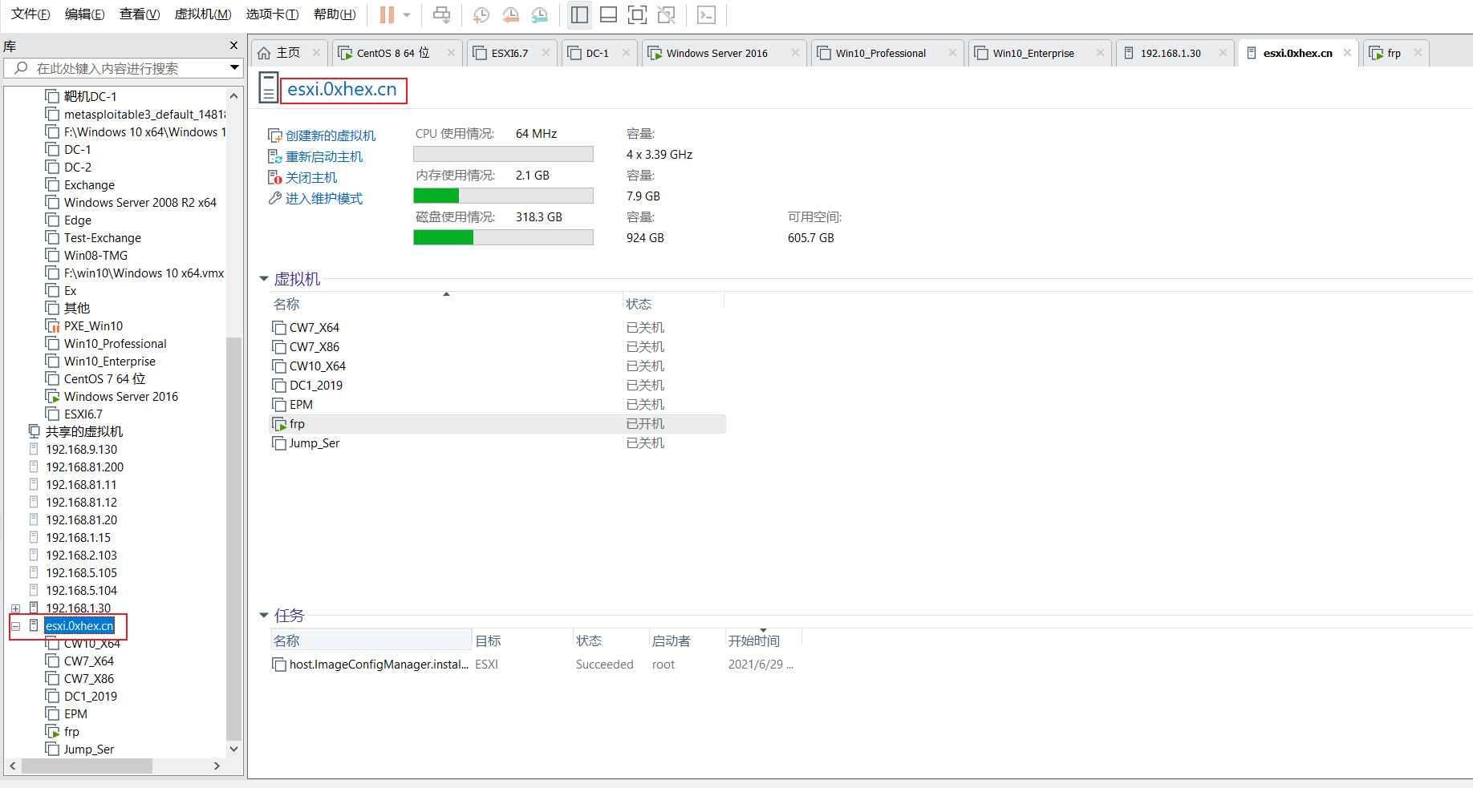Image resolution: width=1473 pixels, height=788 pixels.
Task: Suspend the virtual machine using pause icon
Action: point(385,14)
